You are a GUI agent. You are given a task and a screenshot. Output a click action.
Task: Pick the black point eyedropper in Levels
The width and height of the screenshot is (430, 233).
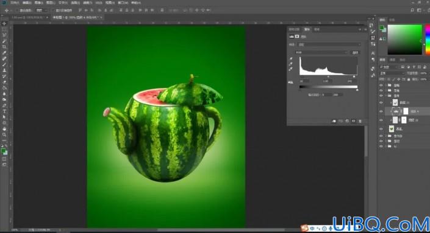click(x=291, y=58)
